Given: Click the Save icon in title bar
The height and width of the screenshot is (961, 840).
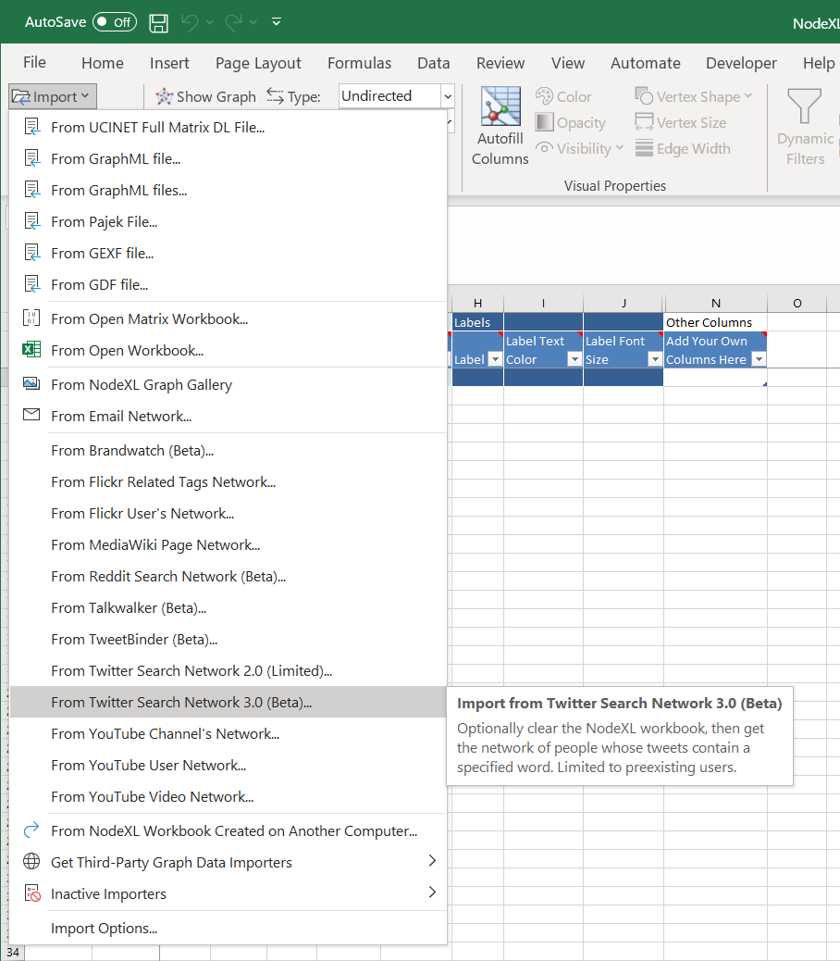Looking at the screenshot, I should [x=158, y=22].
